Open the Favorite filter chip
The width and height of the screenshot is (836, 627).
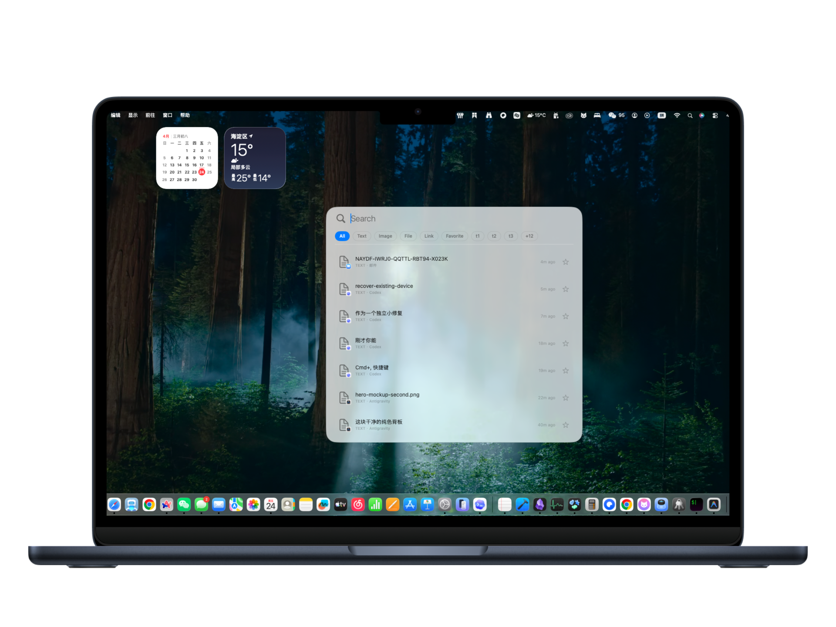pos(454,236)
